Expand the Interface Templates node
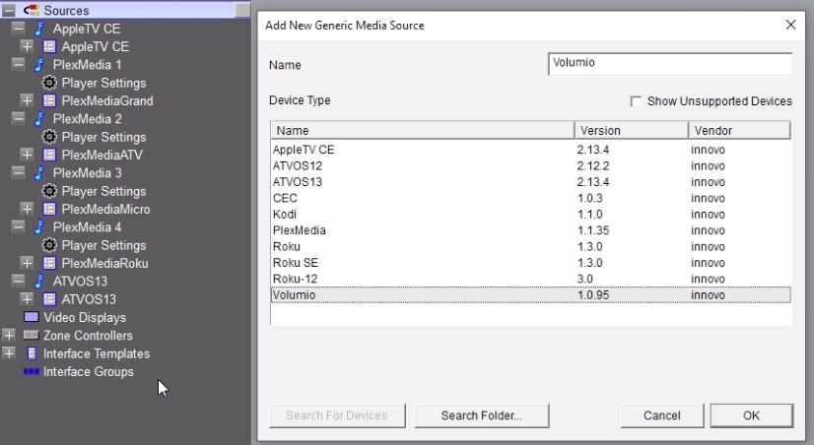814x445 pixels. click(9, 353)
